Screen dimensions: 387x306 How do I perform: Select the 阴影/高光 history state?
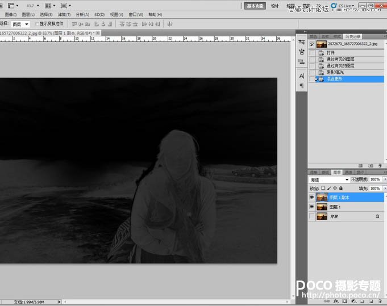point(335,72)
